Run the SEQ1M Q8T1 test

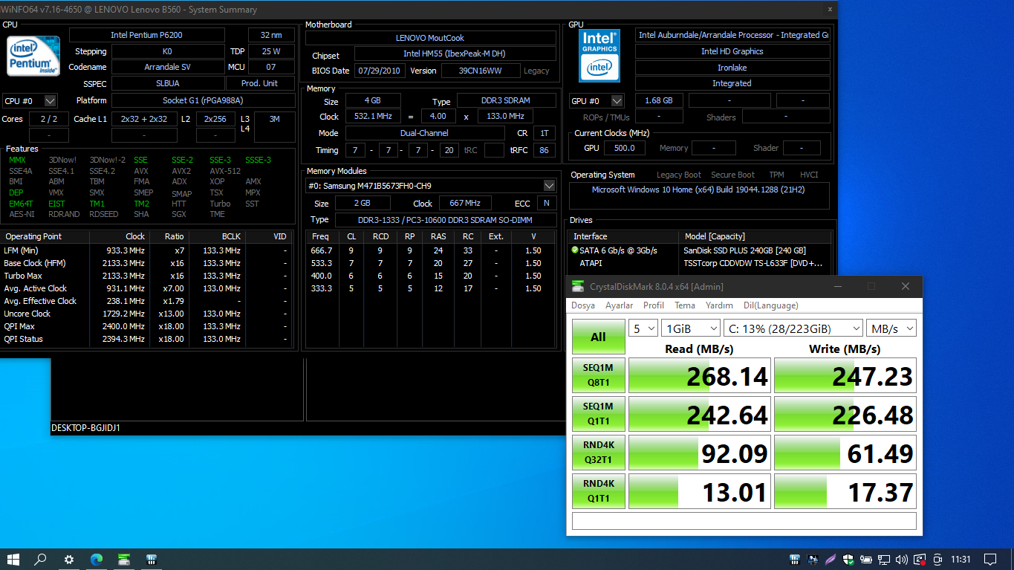[x=598, y=375]
